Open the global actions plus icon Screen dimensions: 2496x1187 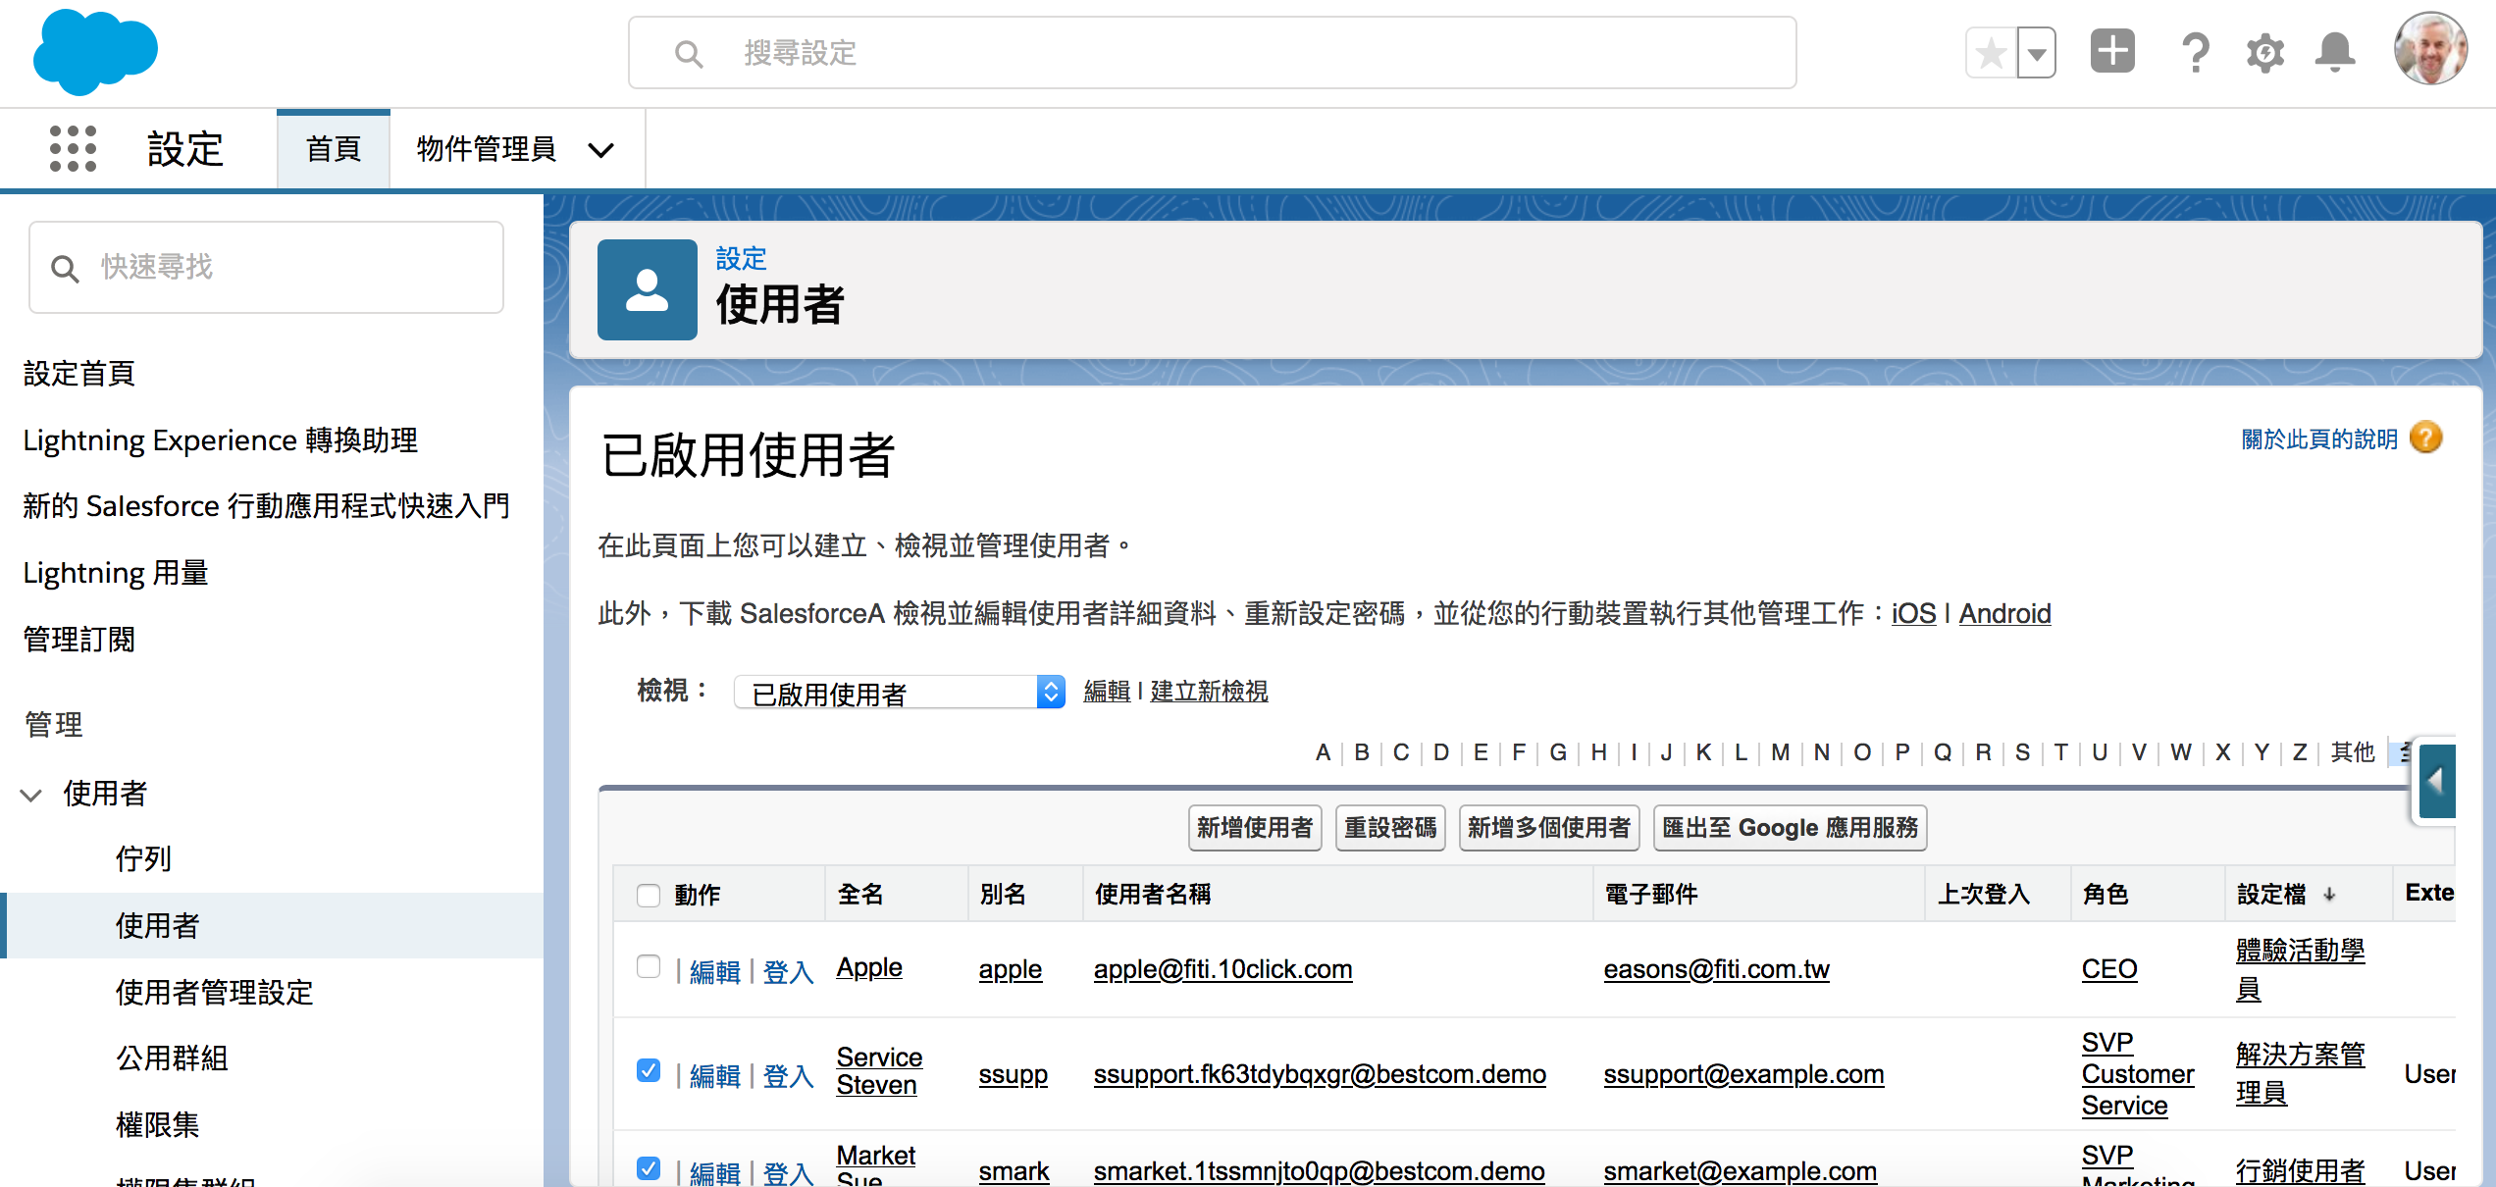click(x=2111, y=51)
